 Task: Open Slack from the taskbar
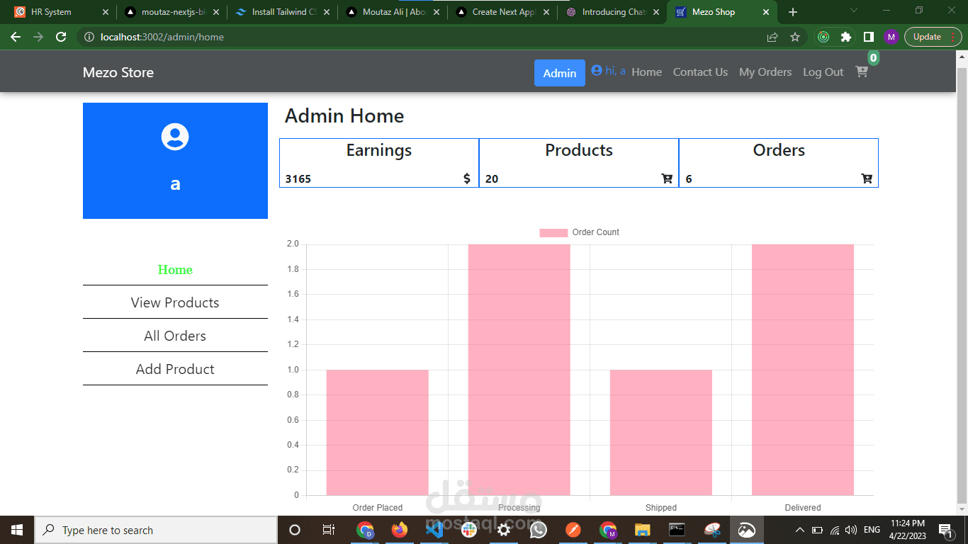coord(469,530)
